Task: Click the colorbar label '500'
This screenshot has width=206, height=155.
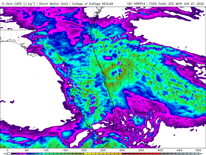Action: point(198,150)
